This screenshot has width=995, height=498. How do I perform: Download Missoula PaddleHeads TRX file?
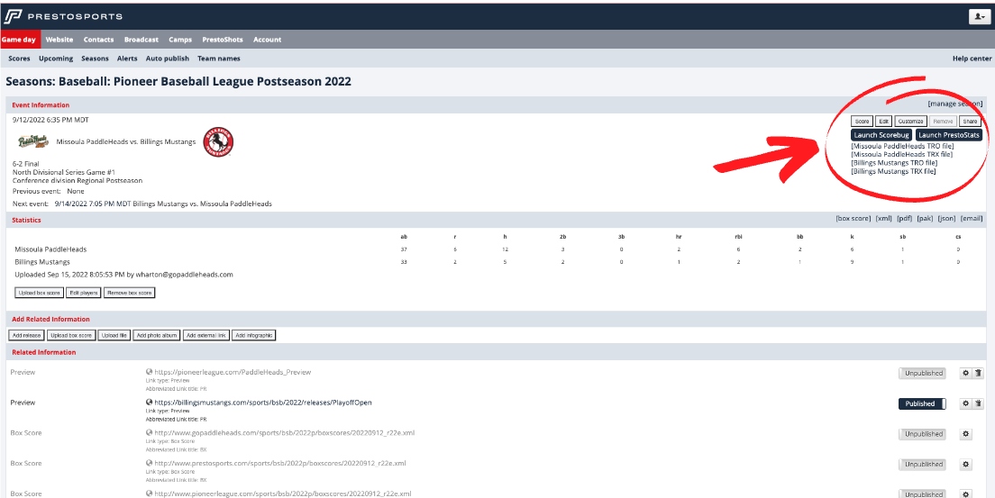(x=901, y=155)
